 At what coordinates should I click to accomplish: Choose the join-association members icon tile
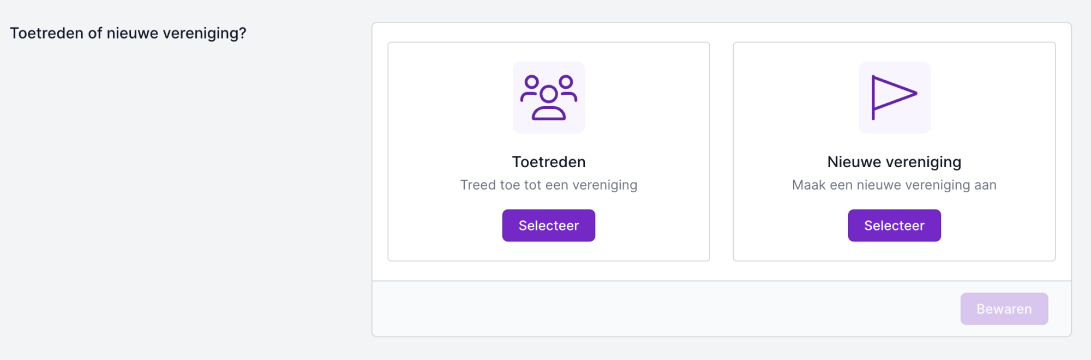click(x=549, y=97)
